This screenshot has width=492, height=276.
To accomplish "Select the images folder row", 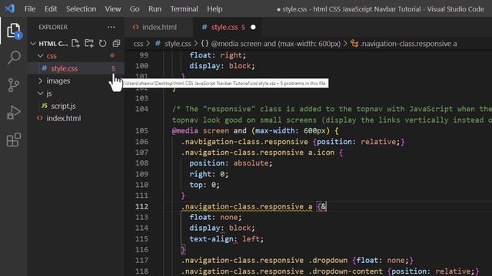I will pyautogui.click(x=75, y=80).
